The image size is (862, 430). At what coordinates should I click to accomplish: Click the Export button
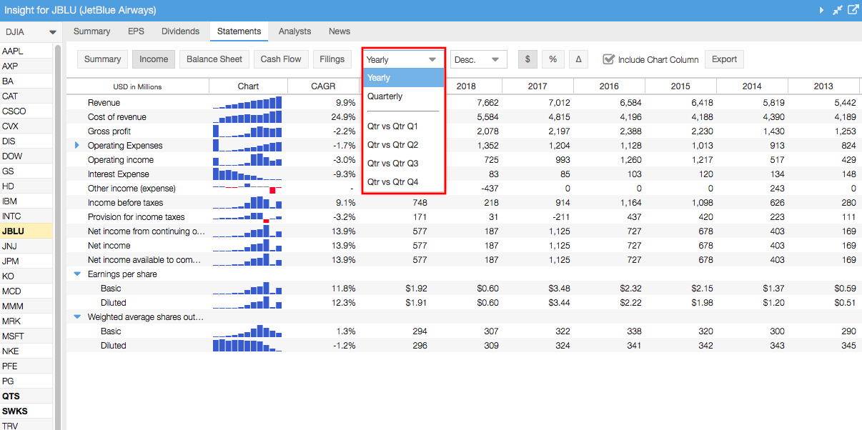tap(724, 59)
